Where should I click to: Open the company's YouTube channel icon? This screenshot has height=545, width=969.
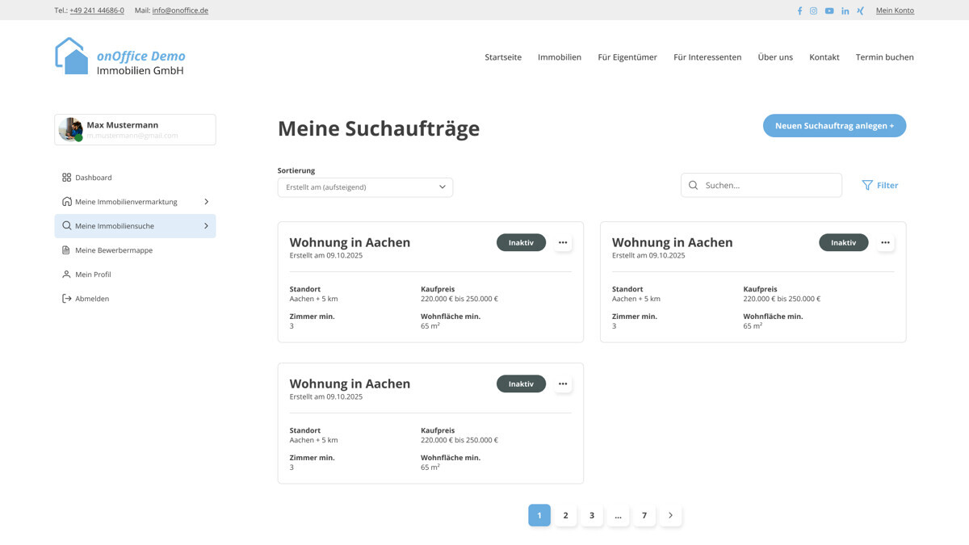coord(828,10)
